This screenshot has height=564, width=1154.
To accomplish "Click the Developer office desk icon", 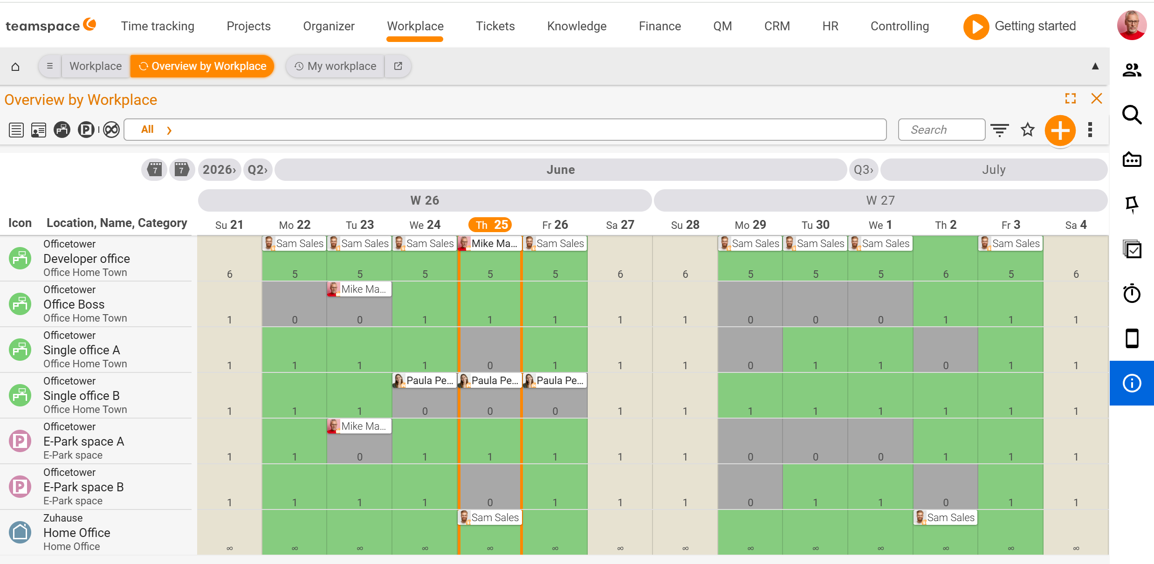I will click(20, 258).
